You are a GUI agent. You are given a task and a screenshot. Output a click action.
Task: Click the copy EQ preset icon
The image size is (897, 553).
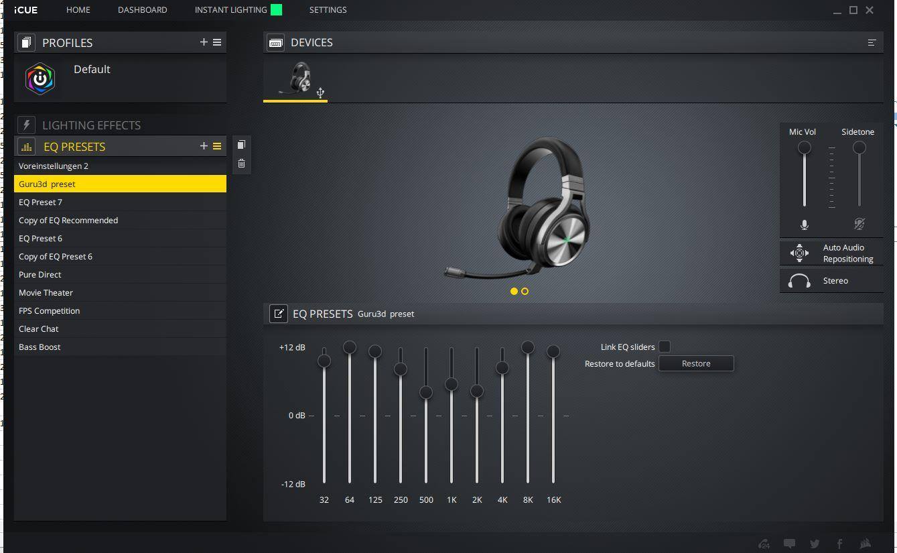241,145
